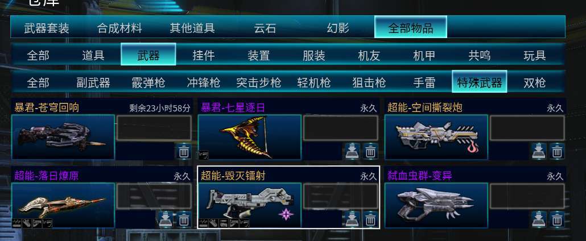Click the download icon for 超能-落日燎原
Screen dimensions: 586x241
[165, 219]
